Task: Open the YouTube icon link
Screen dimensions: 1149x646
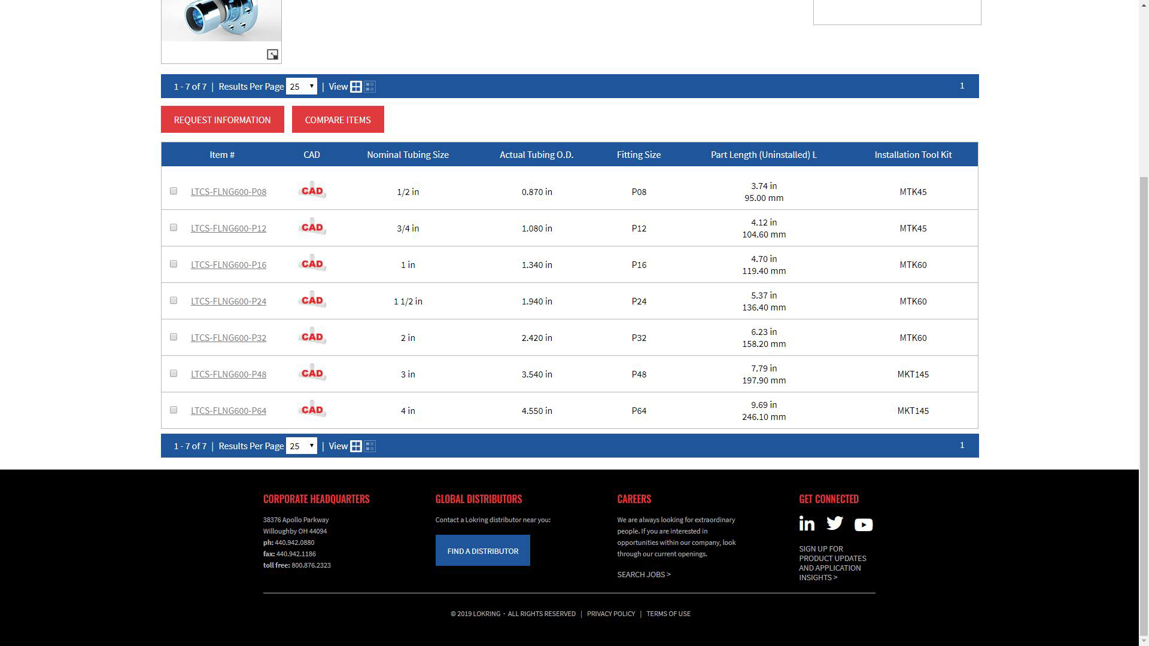Action: (x=863, y=525)
